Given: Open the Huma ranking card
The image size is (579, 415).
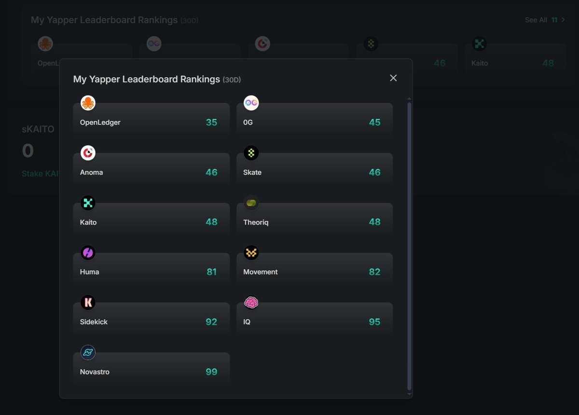Looking at the screenshot, I should tap(151, 268).
